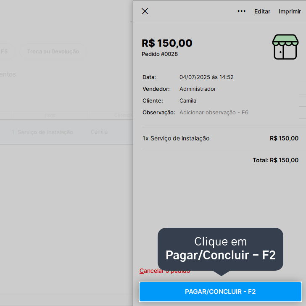Click the dimmed F5 button
This screenshot has width=306, height=306.
click(x=5, y=52)
